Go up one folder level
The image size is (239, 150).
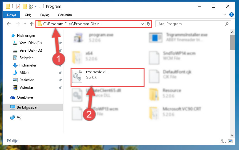(x=32, y=24)
